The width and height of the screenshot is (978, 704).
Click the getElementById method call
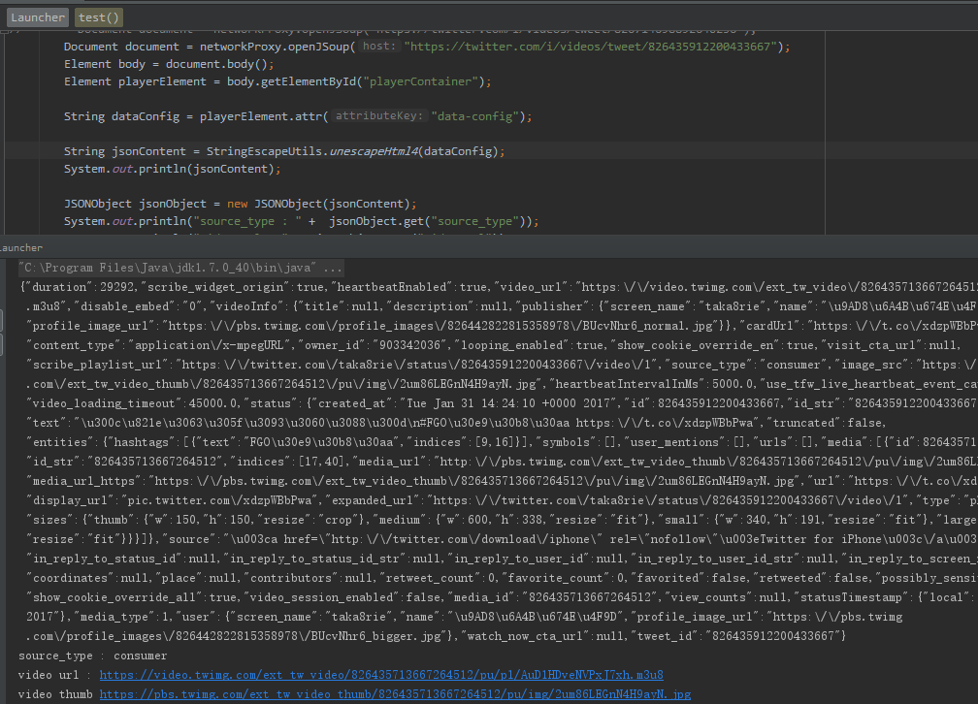tap(308, 81)
